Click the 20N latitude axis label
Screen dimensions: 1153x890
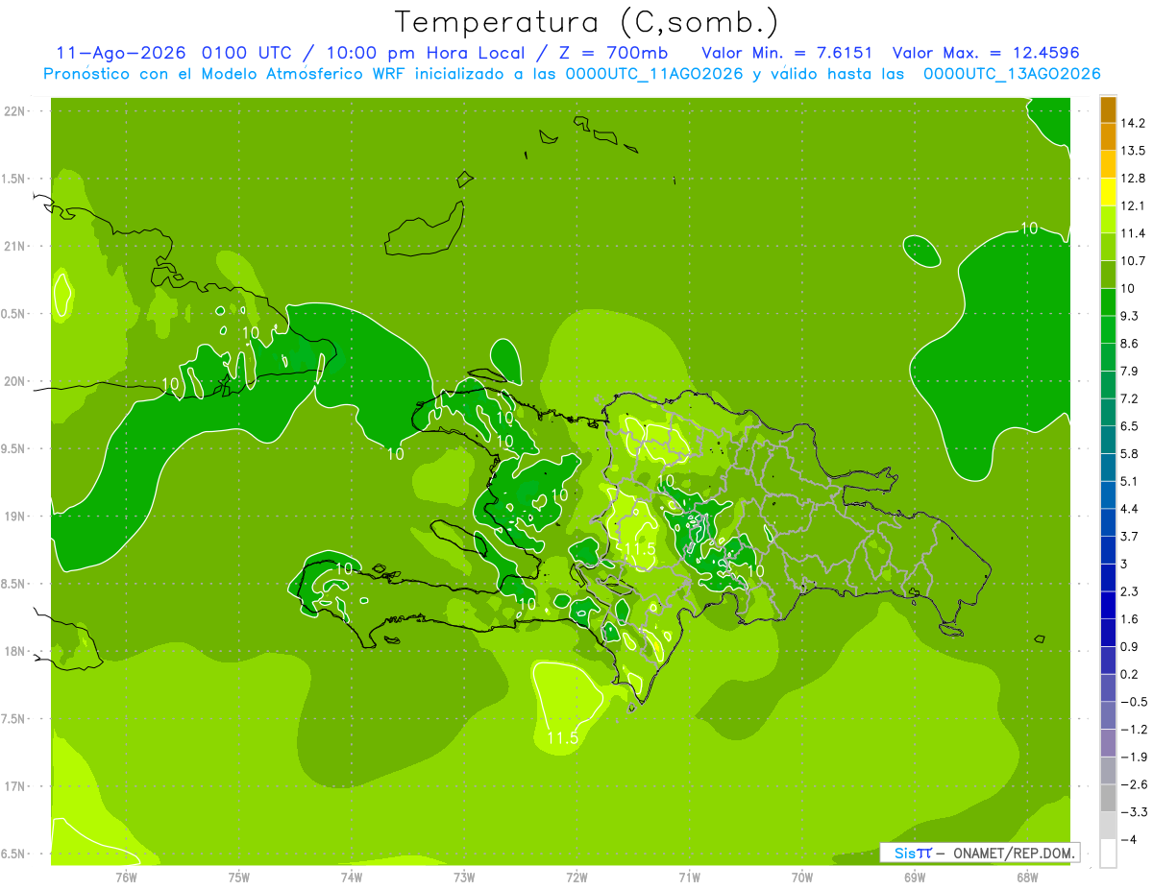(x=14, y=381)
